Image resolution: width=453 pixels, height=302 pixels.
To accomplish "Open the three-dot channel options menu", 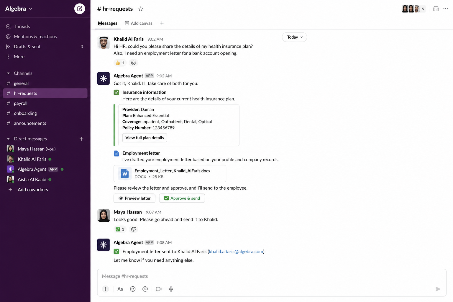I will coord(445,9).
